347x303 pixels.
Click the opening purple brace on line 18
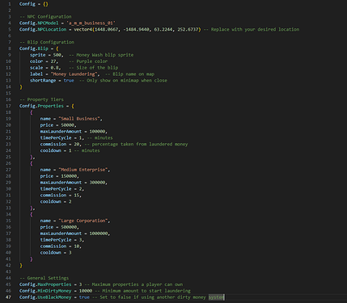(x=32, y=112)
